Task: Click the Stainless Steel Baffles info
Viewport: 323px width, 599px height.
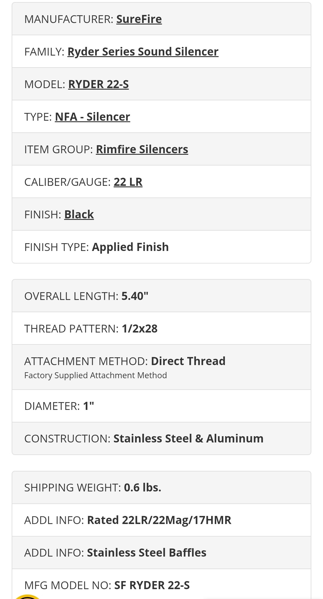Action: click(147, 553)
